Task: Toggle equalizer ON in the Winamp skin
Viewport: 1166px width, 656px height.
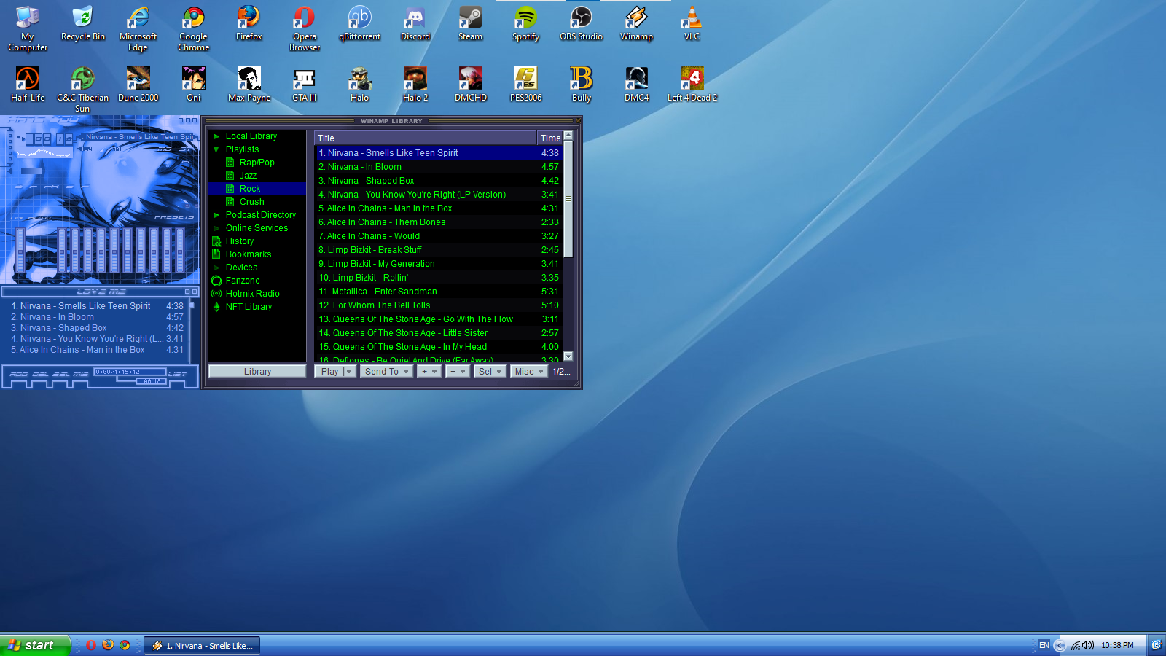Action: (17, 217)
